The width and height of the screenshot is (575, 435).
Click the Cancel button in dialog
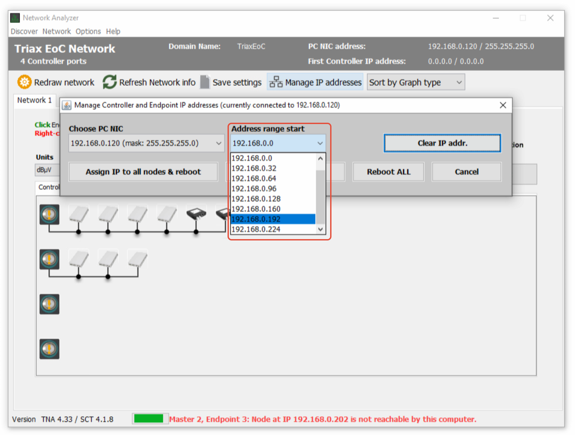pyautogui.click(x=467, y=172)
